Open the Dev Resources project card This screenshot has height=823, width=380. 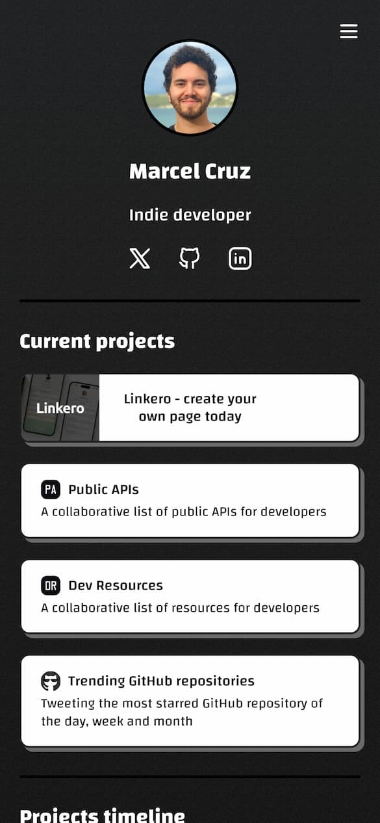coord(190,596)
